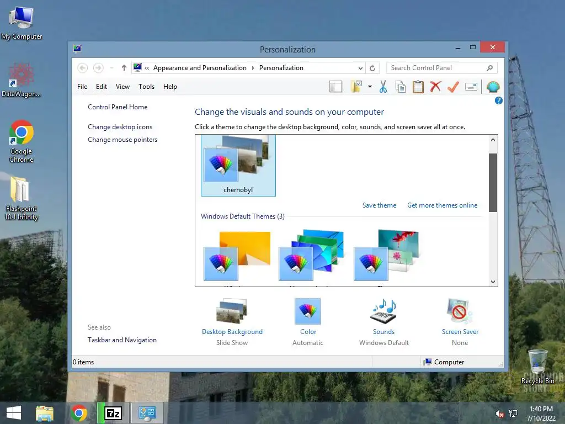Go up one level with Up arrow
565x424 pixels.
[124, 68]
